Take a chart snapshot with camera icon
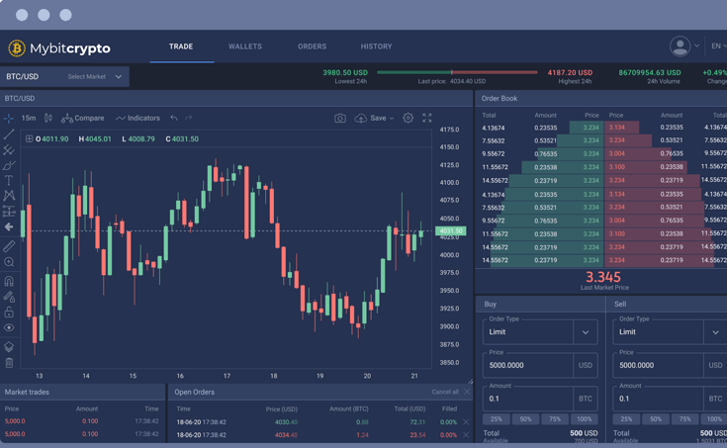 (x=339, y=119)
